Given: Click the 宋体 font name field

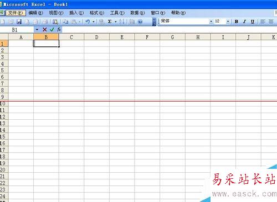Looking at the screenshot, I should 184,22.
